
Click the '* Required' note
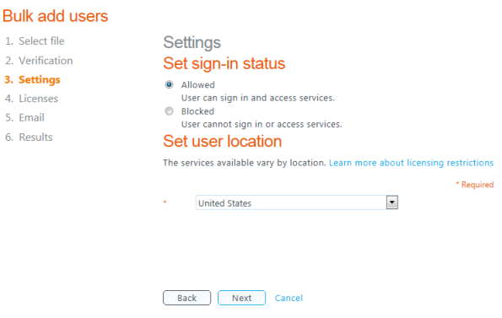tap(475, 185)
